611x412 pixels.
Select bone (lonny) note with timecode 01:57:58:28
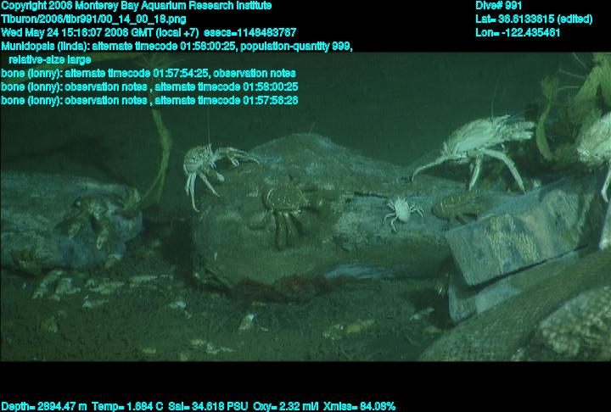pyautogui.click(x=149, y=100)
